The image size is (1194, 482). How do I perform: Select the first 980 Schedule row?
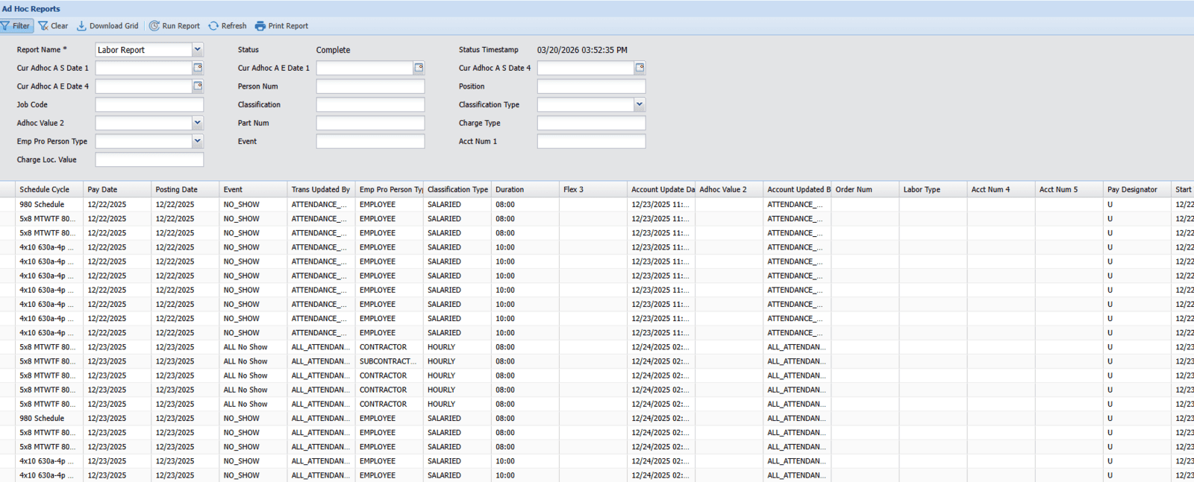coord(42,205)
